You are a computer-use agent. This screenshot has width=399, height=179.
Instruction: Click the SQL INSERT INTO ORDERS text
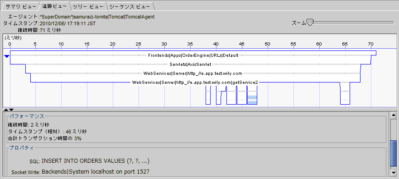tap(96, 161)
